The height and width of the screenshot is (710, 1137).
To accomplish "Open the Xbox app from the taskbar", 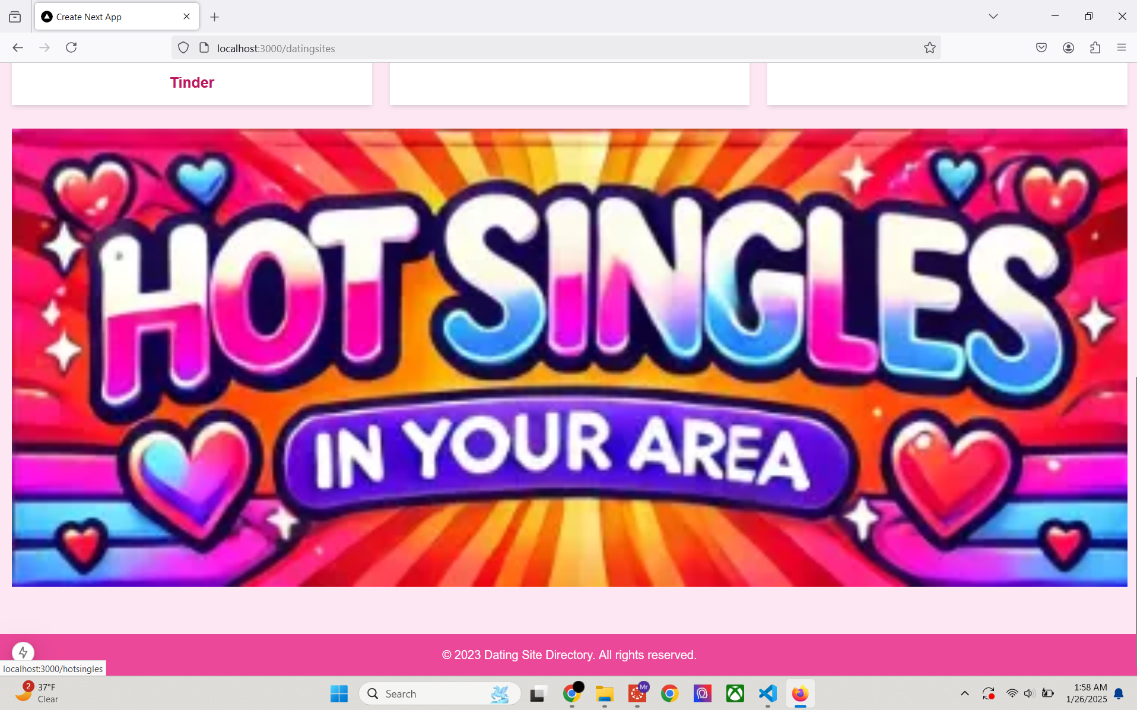I will [735, 693].
